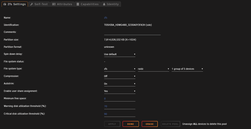This screenshot has width=251, height=129.
Task: Click the Unassign ALL devices note
Action: click(204, 124)
